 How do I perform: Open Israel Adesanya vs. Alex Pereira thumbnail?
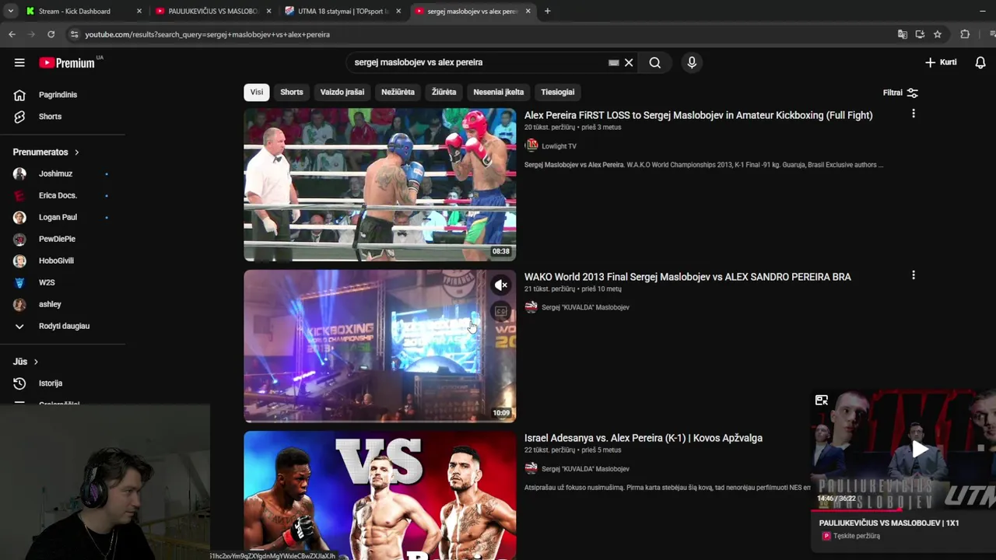click(380, 495)
